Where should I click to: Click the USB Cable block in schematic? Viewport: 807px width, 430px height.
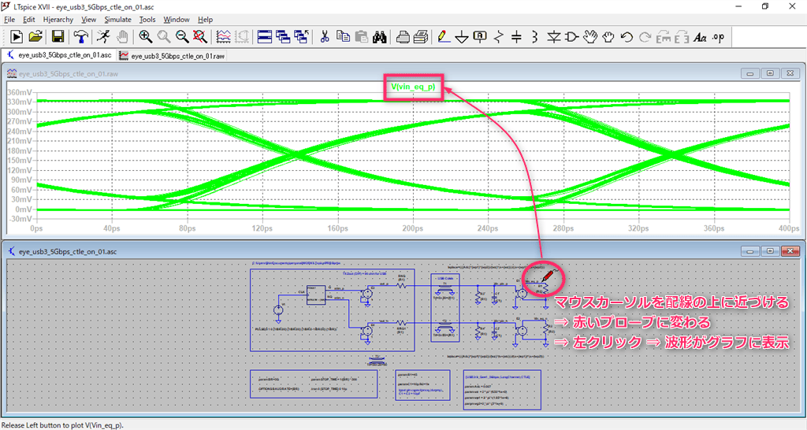pyautogui.click(x=445, y=308)
